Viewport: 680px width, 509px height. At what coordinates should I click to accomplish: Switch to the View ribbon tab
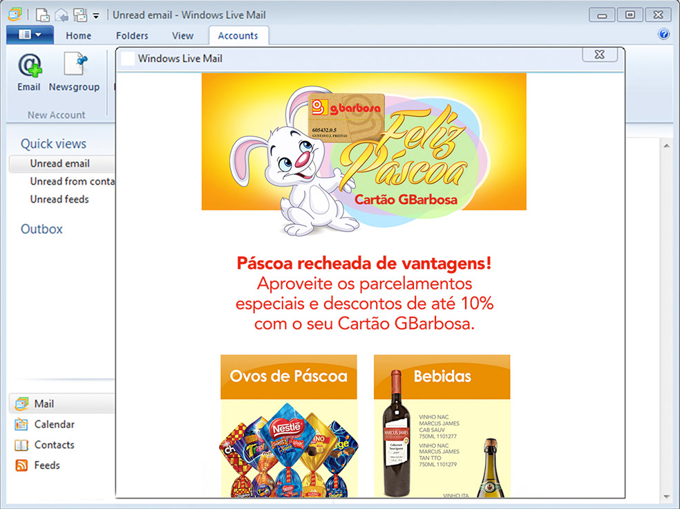(182, 35)
